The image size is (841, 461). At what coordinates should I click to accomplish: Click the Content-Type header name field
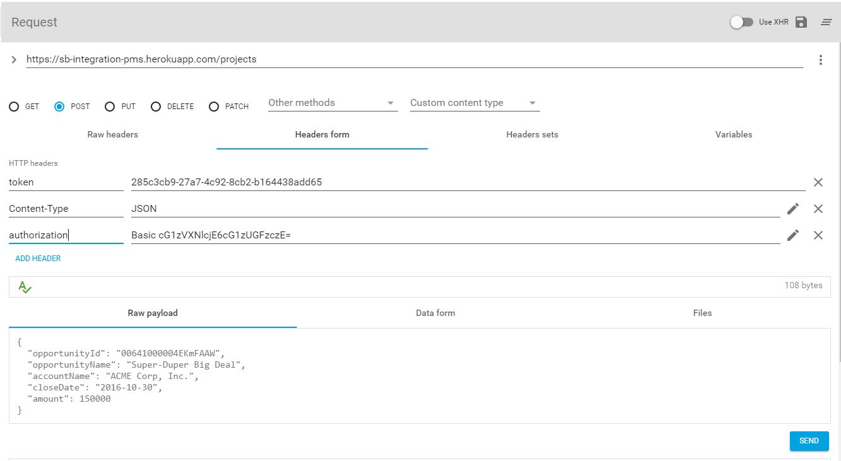[x=66, y=209]
